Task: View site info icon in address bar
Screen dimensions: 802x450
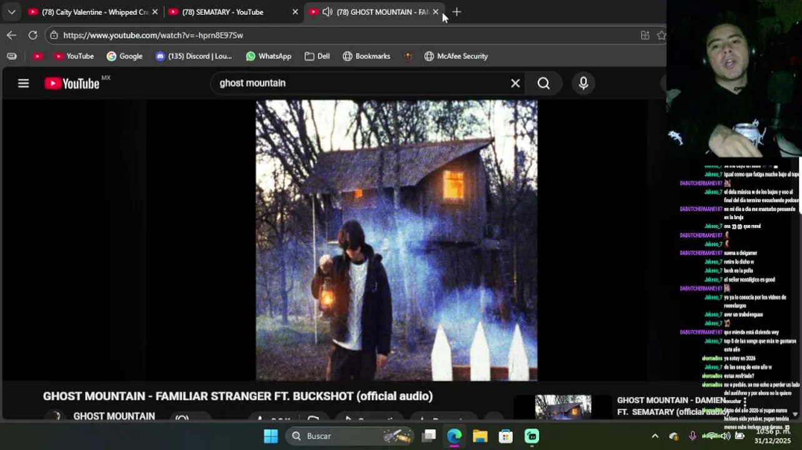Action: pyautogui.click(x=54, y=35)
